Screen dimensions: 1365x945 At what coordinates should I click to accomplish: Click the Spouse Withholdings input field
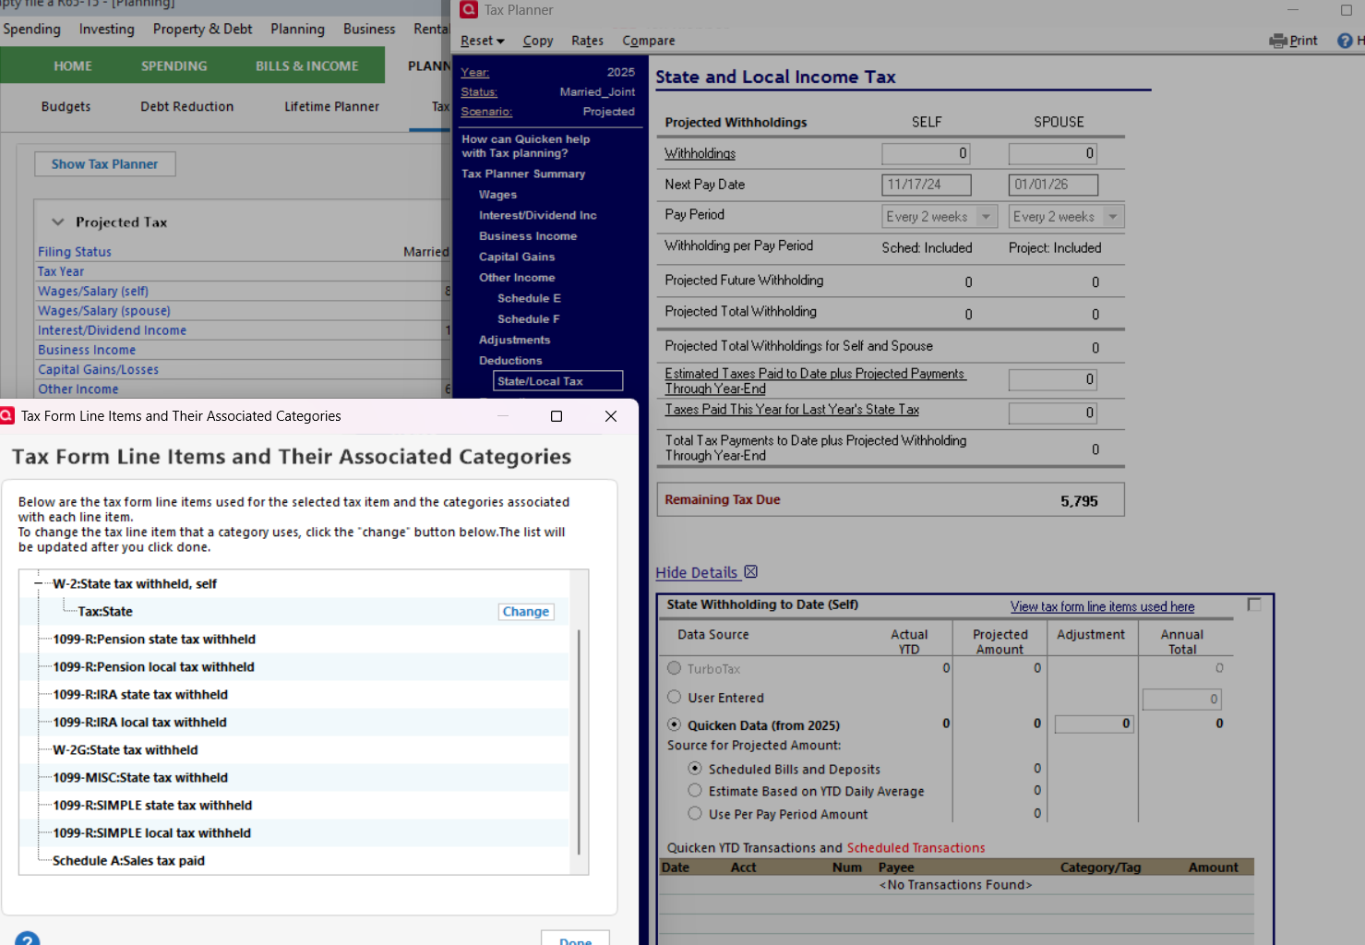pos(1053,153)
